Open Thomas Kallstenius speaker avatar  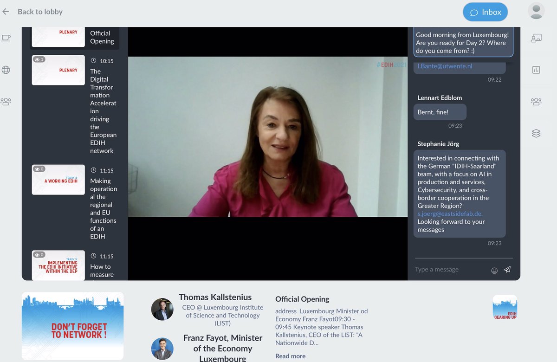tap(162, 309)
